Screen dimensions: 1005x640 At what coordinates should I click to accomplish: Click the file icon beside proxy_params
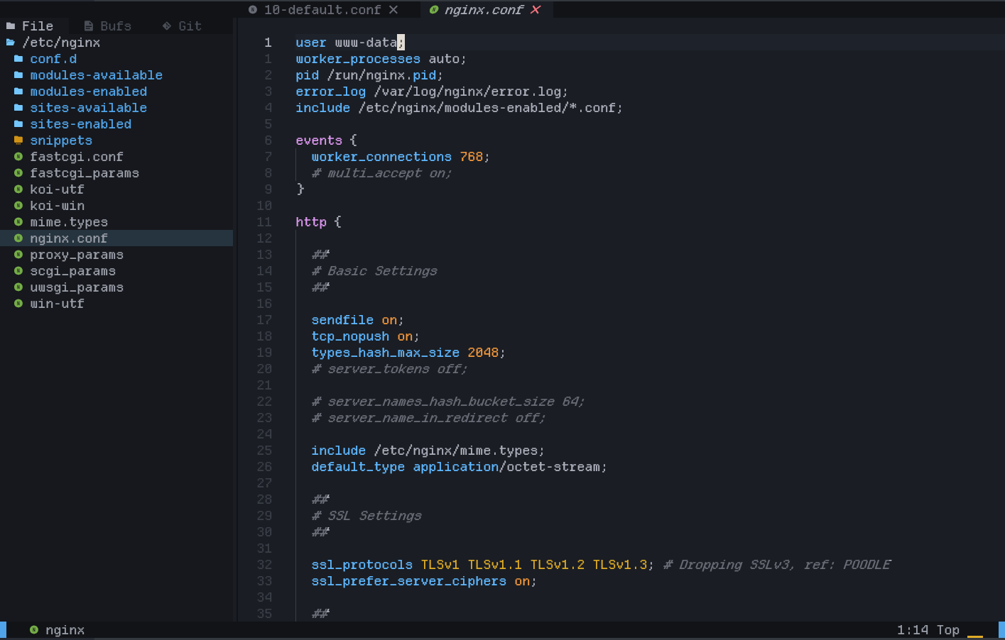point(18,255)
